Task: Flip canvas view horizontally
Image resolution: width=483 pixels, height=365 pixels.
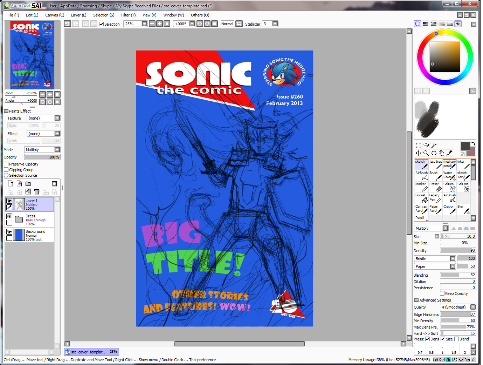Action: pos(239,24)
